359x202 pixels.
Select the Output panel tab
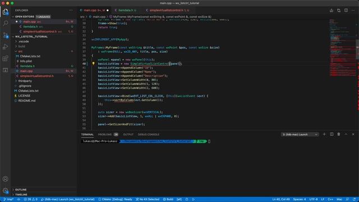[128, 135]
